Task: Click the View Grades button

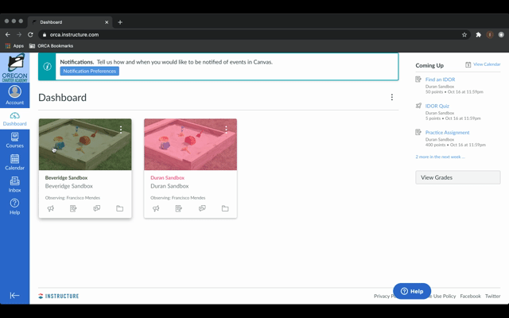Action: 458,177
